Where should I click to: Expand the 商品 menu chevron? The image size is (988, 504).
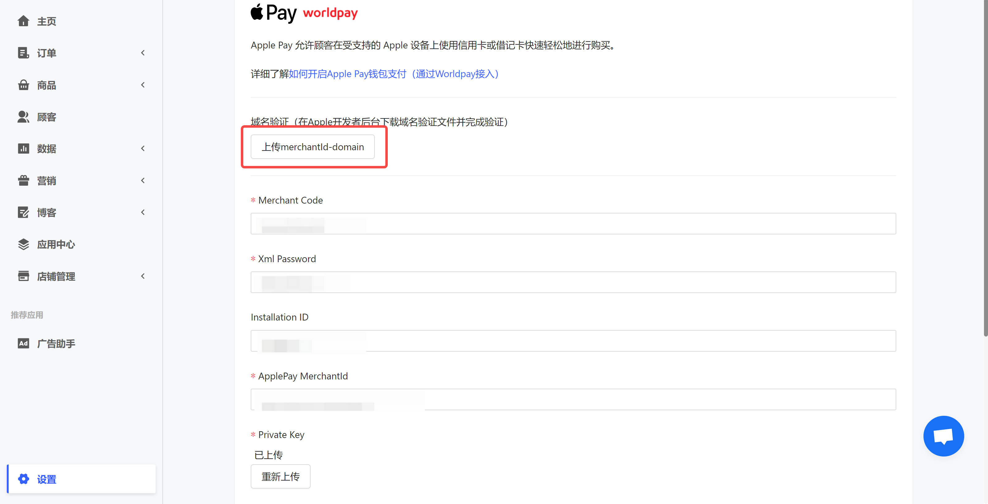(143, 85)
